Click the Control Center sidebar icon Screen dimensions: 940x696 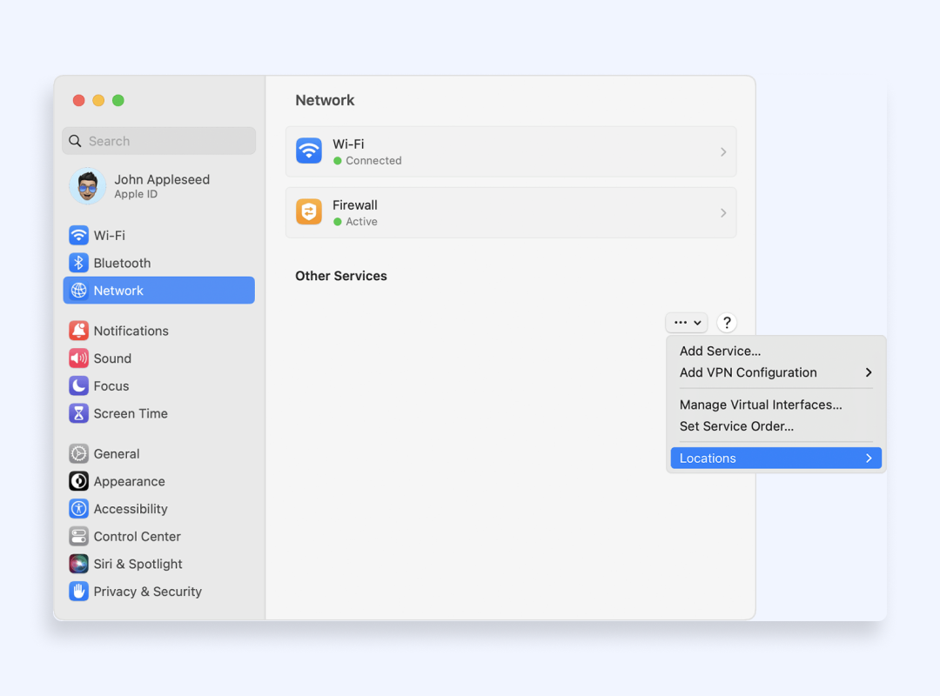pos(79,536)
